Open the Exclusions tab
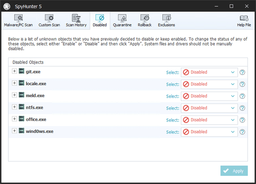This screenshot has width=256, height=184. click(x=166, y=20)
